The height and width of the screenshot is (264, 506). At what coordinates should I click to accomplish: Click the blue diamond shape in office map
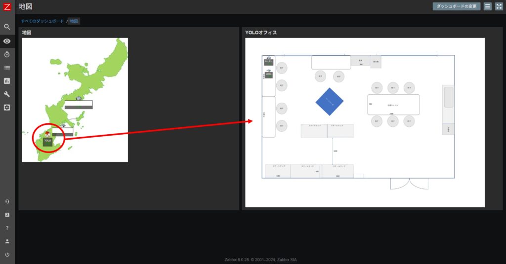(330, 102)
